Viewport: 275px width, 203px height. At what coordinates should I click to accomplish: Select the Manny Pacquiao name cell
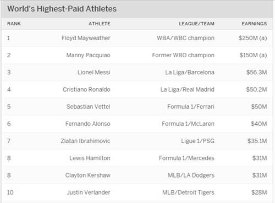pos(88,55)
